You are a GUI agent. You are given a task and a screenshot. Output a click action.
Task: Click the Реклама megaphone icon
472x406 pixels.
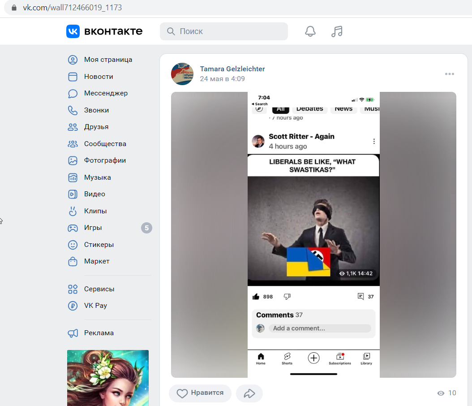[73, 333]
